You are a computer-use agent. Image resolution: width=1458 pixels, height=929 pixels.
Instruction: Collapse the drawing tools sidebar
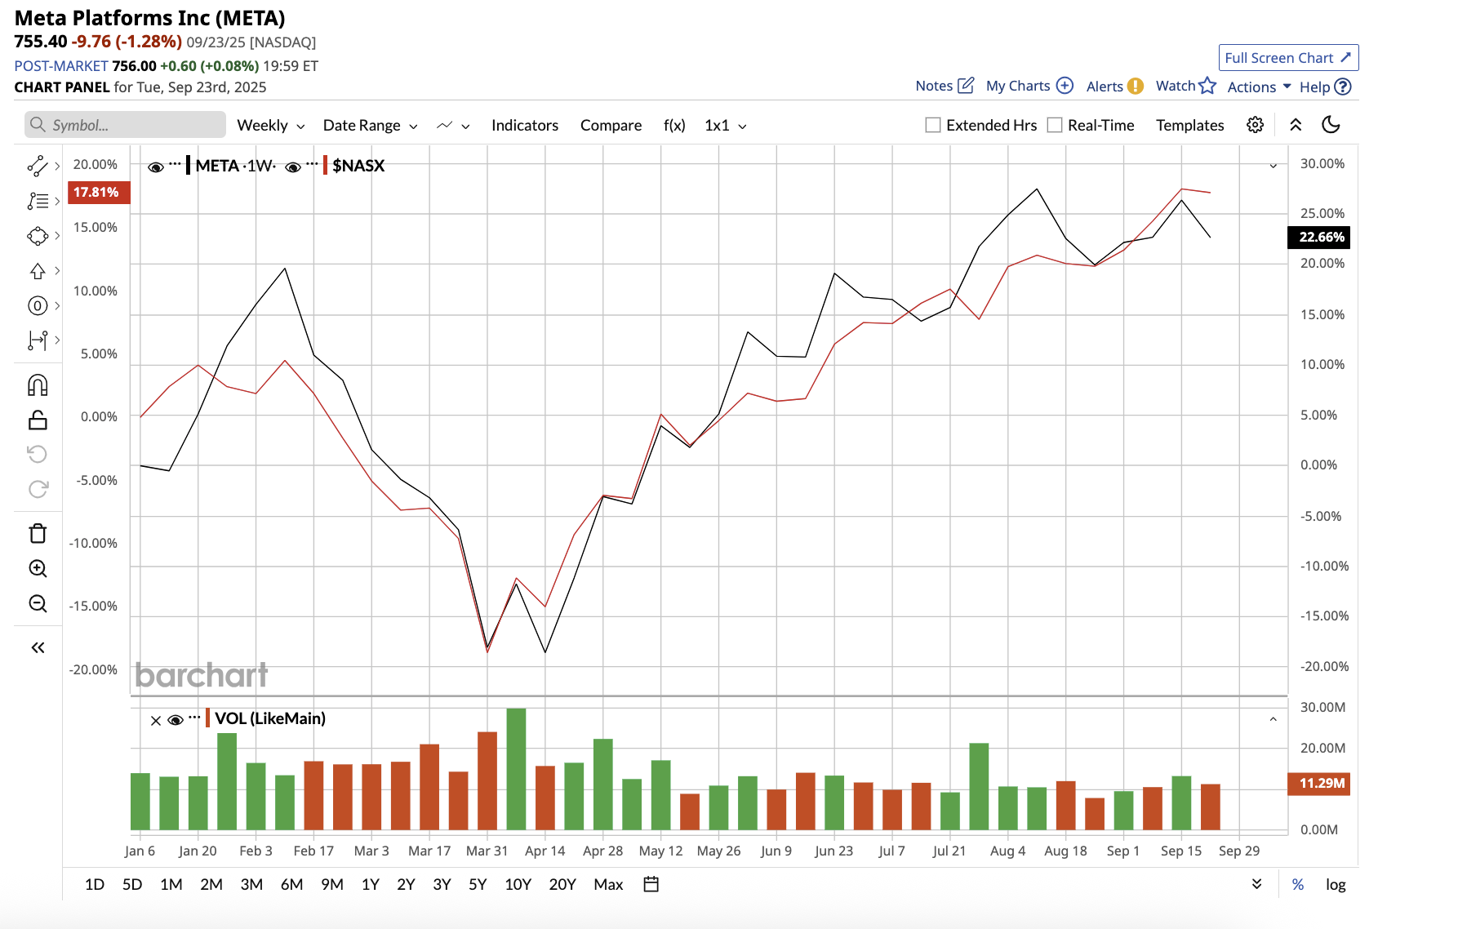38,647
